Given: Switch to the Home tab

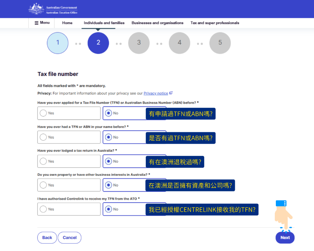Looking at the screenshot, I should click(x=67, y=23).
